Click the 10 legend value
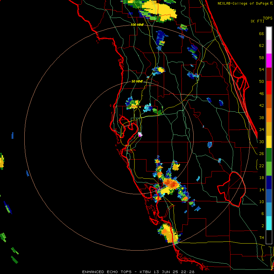Image resolution: width=274 pixels, height=274 pixels. pyautogui.click(x=262, y=202)
